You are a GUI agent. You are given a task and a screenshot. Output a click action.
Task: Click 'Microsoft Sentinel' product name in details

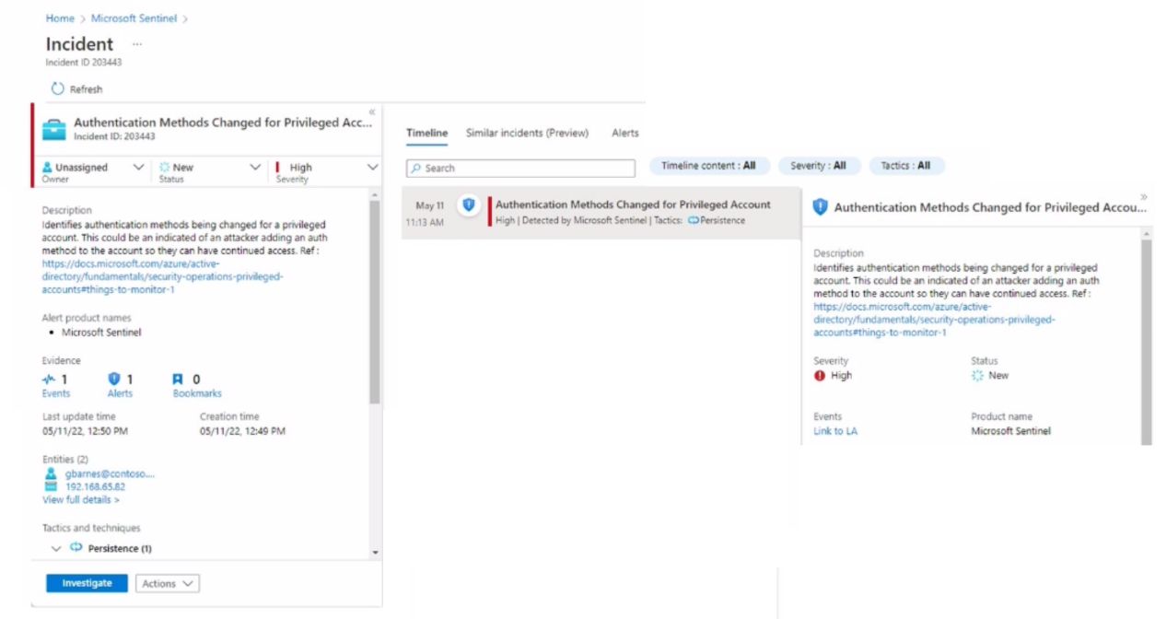click(1010, 431)
